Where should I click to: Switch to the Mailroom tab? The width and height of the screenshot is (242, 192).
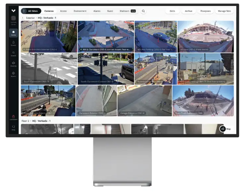(x=125, y=11)
